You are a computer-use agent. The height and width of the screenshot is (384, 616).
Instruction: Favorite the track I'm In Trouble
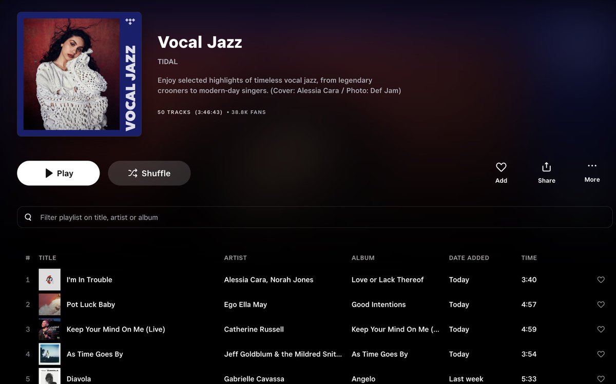pos(601,280)
